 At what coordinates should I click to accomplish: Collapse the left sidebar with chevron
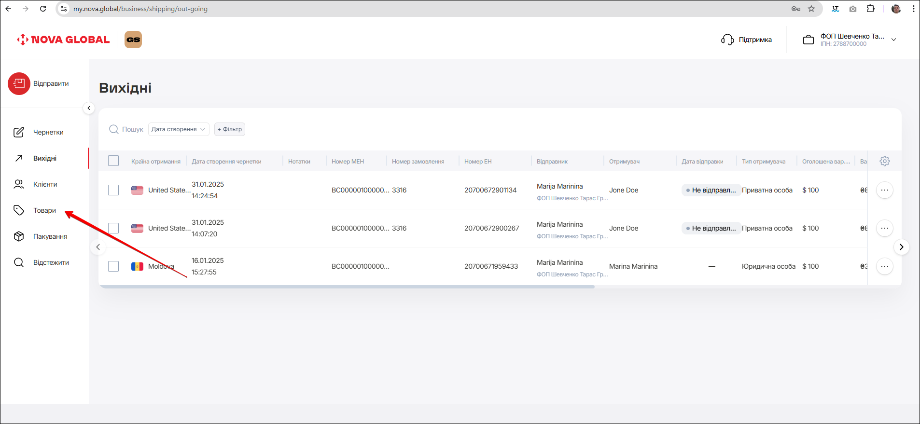[89, 108]
